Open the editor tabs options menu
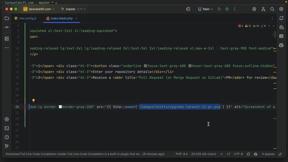 click(x=272, y=18)
